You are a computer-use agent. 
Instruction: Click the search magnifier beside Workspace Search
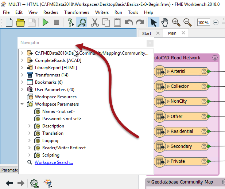tap(30, 162)
